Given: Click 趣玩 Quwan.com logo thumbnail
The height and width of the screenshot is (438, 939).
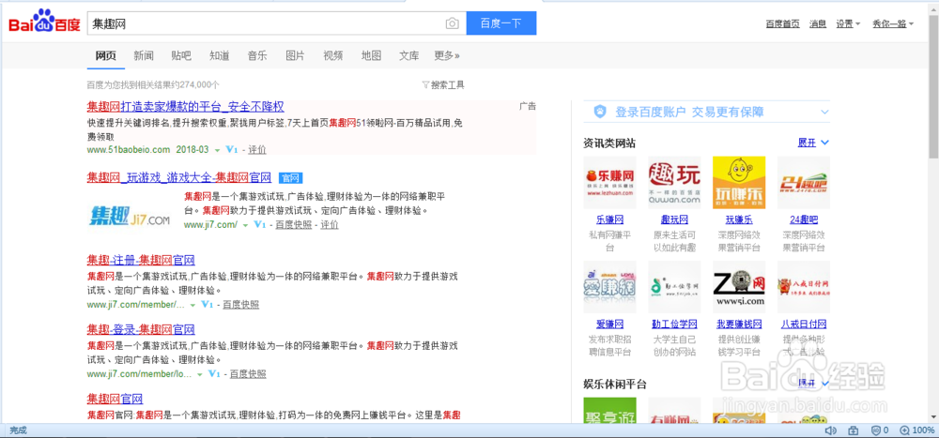Looking at the screenshot, I should (674, 183).
